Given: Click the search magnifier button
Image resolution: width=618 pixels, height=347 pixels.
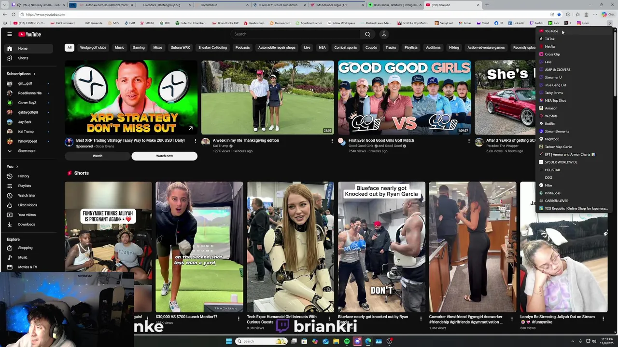Looking at the screenshot, I should pyautogui.click(x=367, y=34).
